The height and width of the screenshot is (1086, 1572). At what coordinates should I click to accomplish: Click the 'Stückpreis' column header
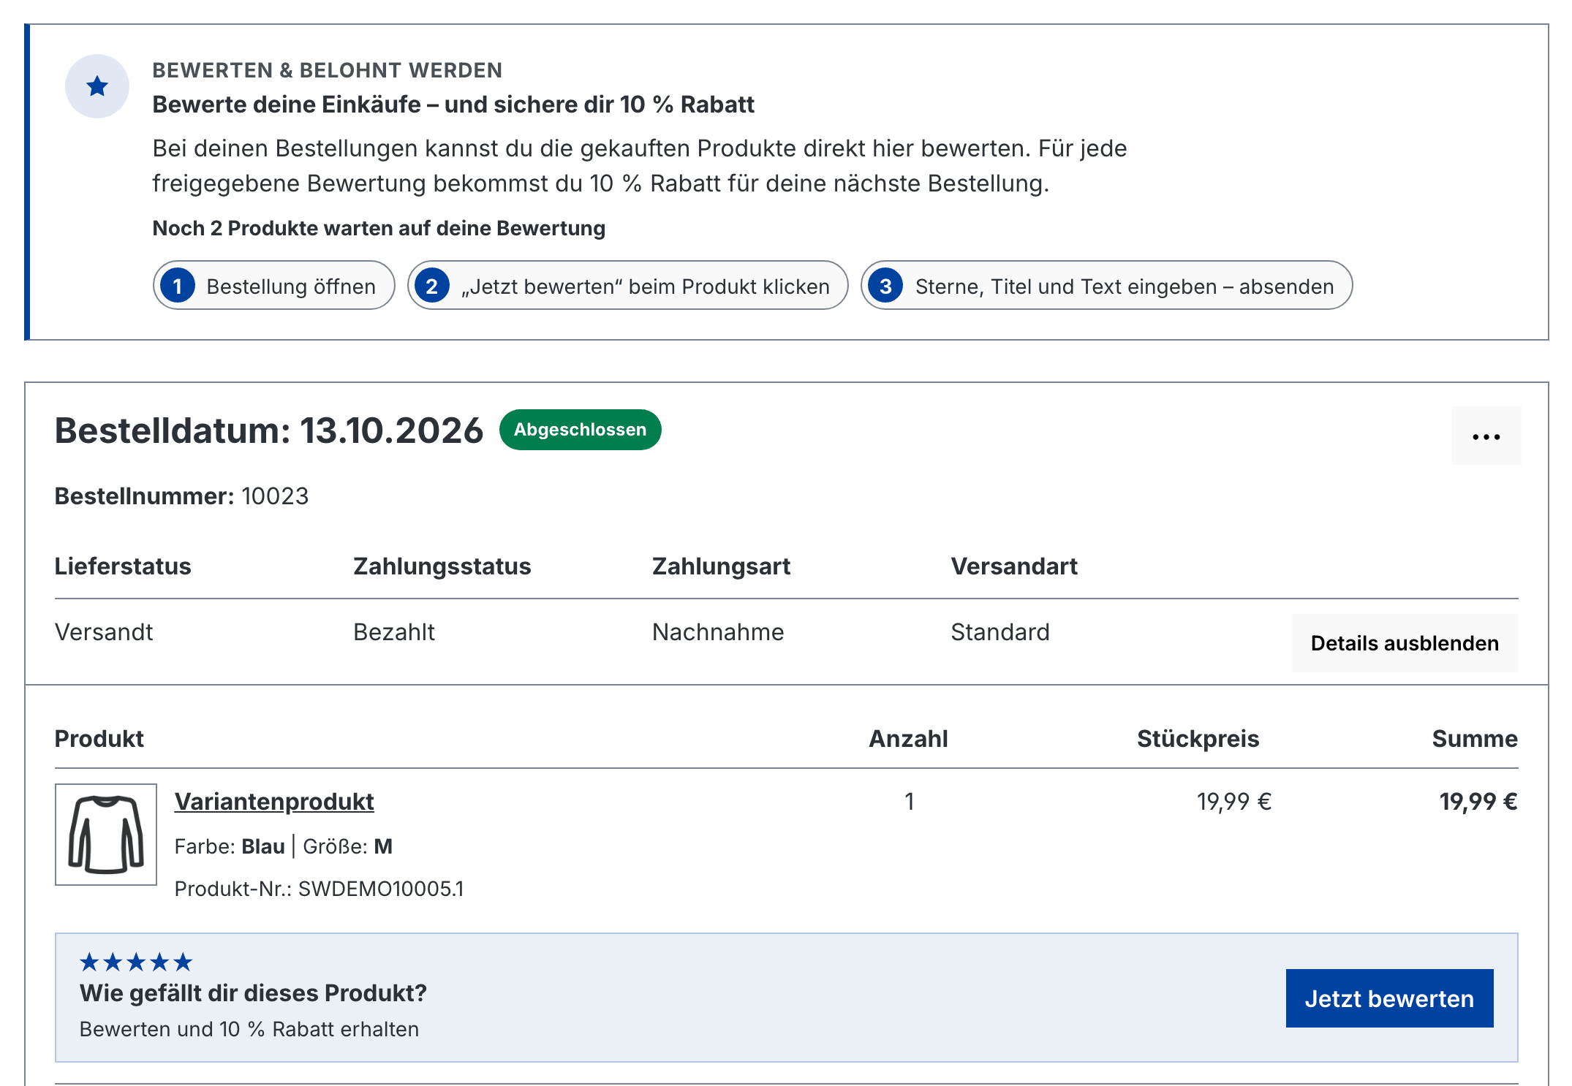tap(1198, 739)
